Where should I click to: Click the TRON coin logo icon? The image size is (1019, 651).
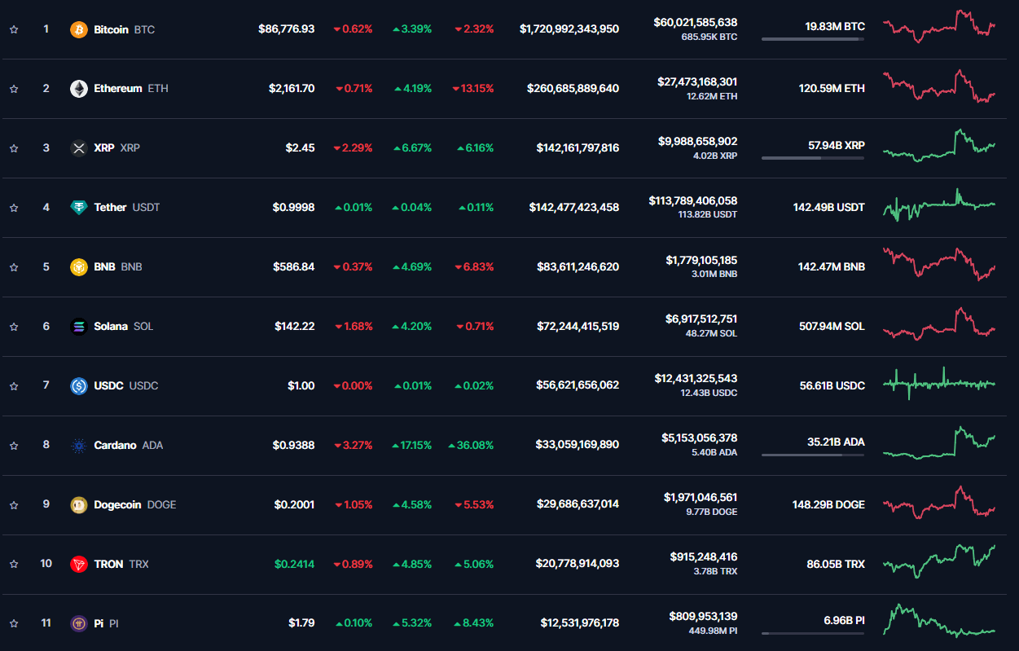point(79,565)
